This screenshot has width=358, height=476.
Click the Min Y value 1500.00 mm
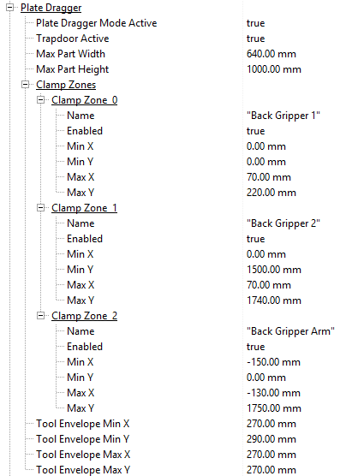point(273,270)
